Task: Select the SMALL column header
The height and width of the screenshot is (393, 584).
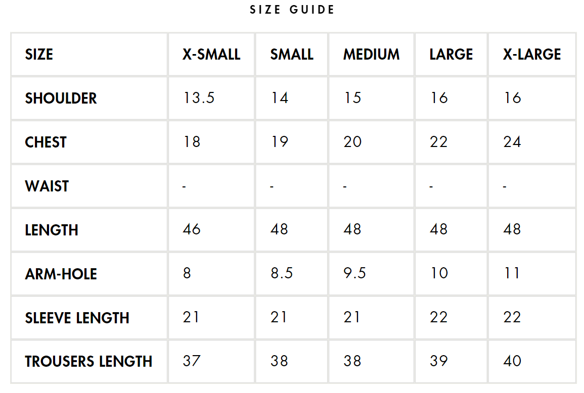Action: point(292,55)
